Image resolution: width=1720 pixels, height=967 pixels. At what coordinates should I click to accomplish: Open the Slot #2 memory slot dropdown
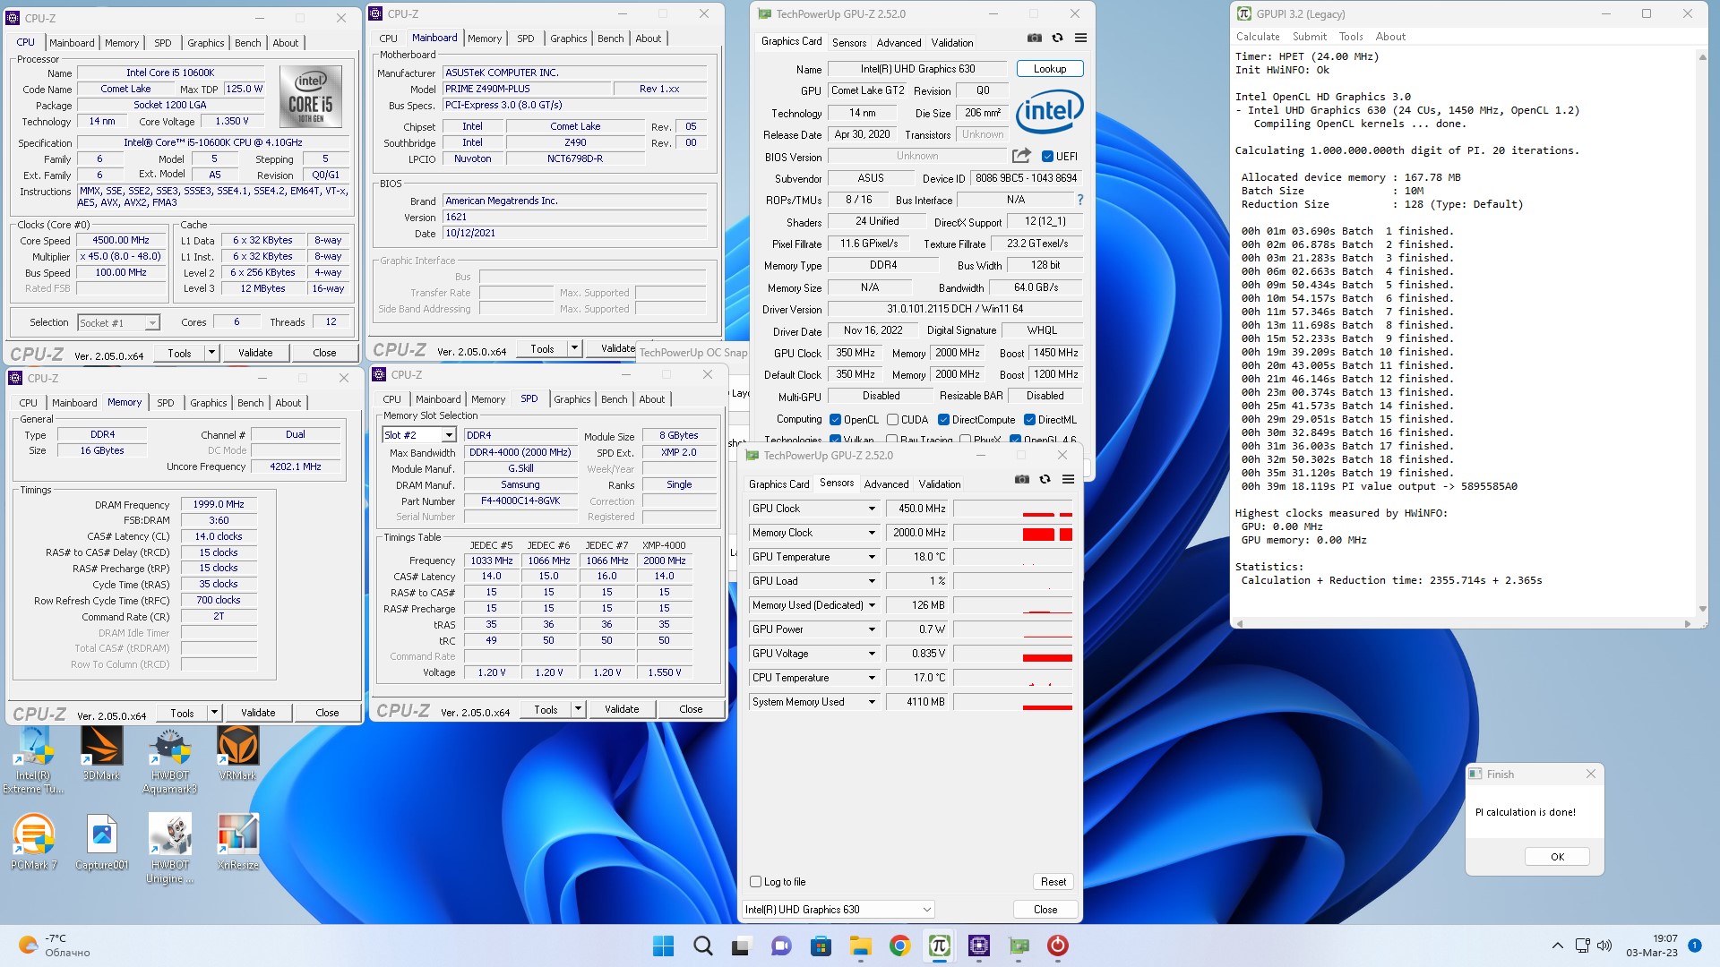[419, 435]
